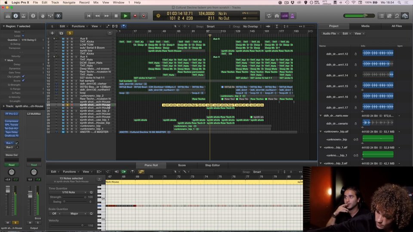The width and height of the screenshot is (413, 232).
Task: Click the Stereo Out output slot
Action: [x=12, y=155]
